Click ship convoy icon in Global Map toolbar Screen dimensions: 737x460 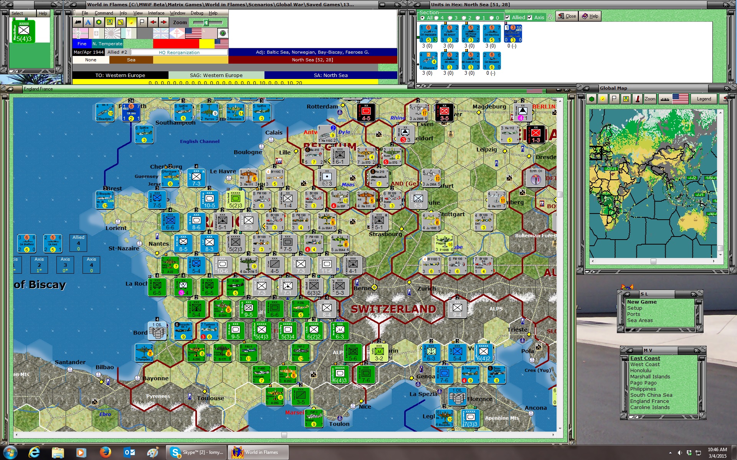665,99
